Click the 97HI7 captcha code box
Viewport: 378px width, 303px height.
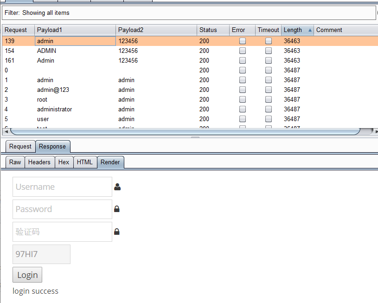coord(41,254)
